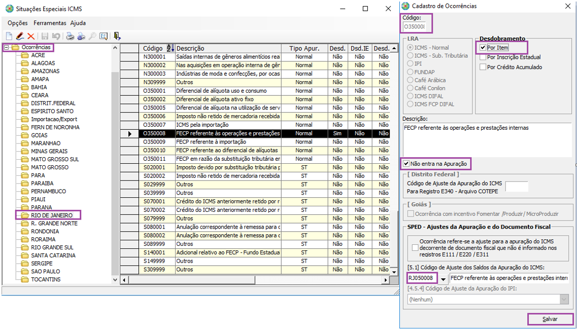
Task: Select ESPIRITO SANTO in the state tree
Action: 52,111
